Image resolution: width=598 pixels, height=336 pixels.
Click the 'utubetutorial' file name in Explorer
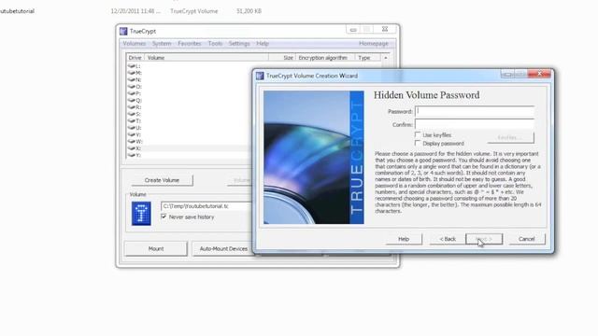pos(17,11)
